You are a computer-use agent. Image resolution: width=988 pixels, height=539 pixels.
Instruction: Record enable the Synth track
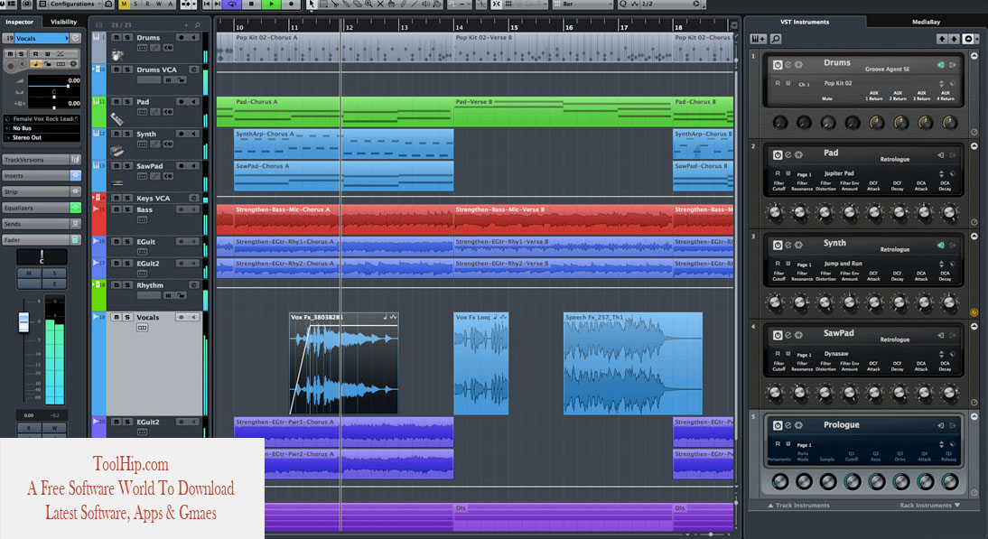tap(182, 134)
